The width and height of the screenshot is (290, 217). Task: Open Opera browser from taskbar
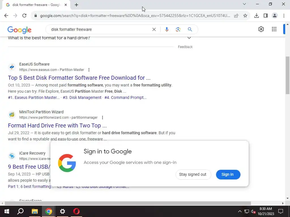point(76,211)
